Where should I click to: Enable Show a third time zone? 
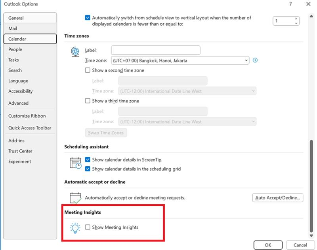(x=88, y=101)
